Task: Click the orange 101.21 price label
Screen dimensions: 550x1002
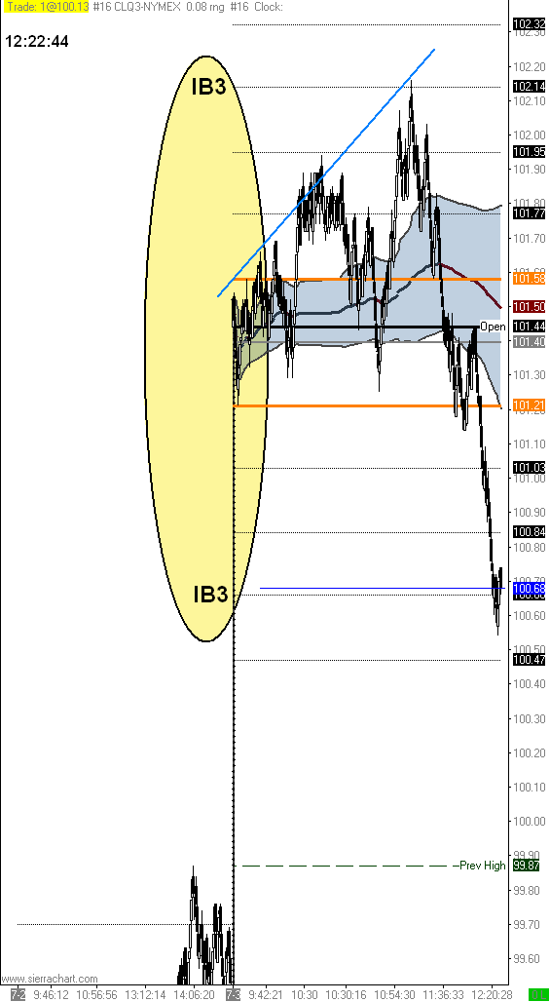Action: pyautogui.click(x=529, y=405)
